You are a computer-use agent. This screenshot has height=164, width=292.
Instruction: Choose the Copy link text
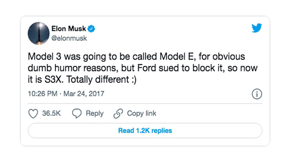141,113
